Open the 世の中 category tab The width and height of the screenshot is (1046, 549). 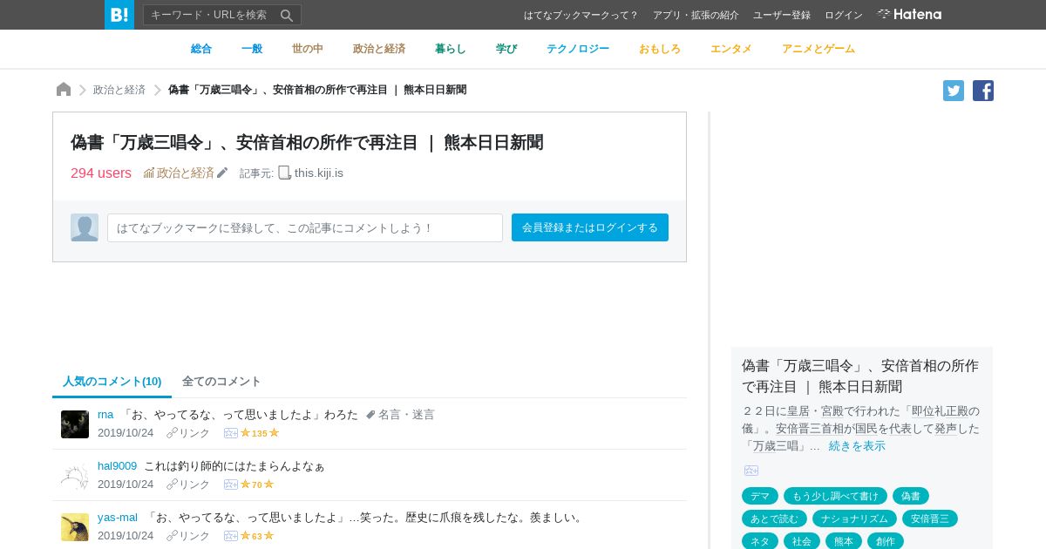tap(308, 49)
